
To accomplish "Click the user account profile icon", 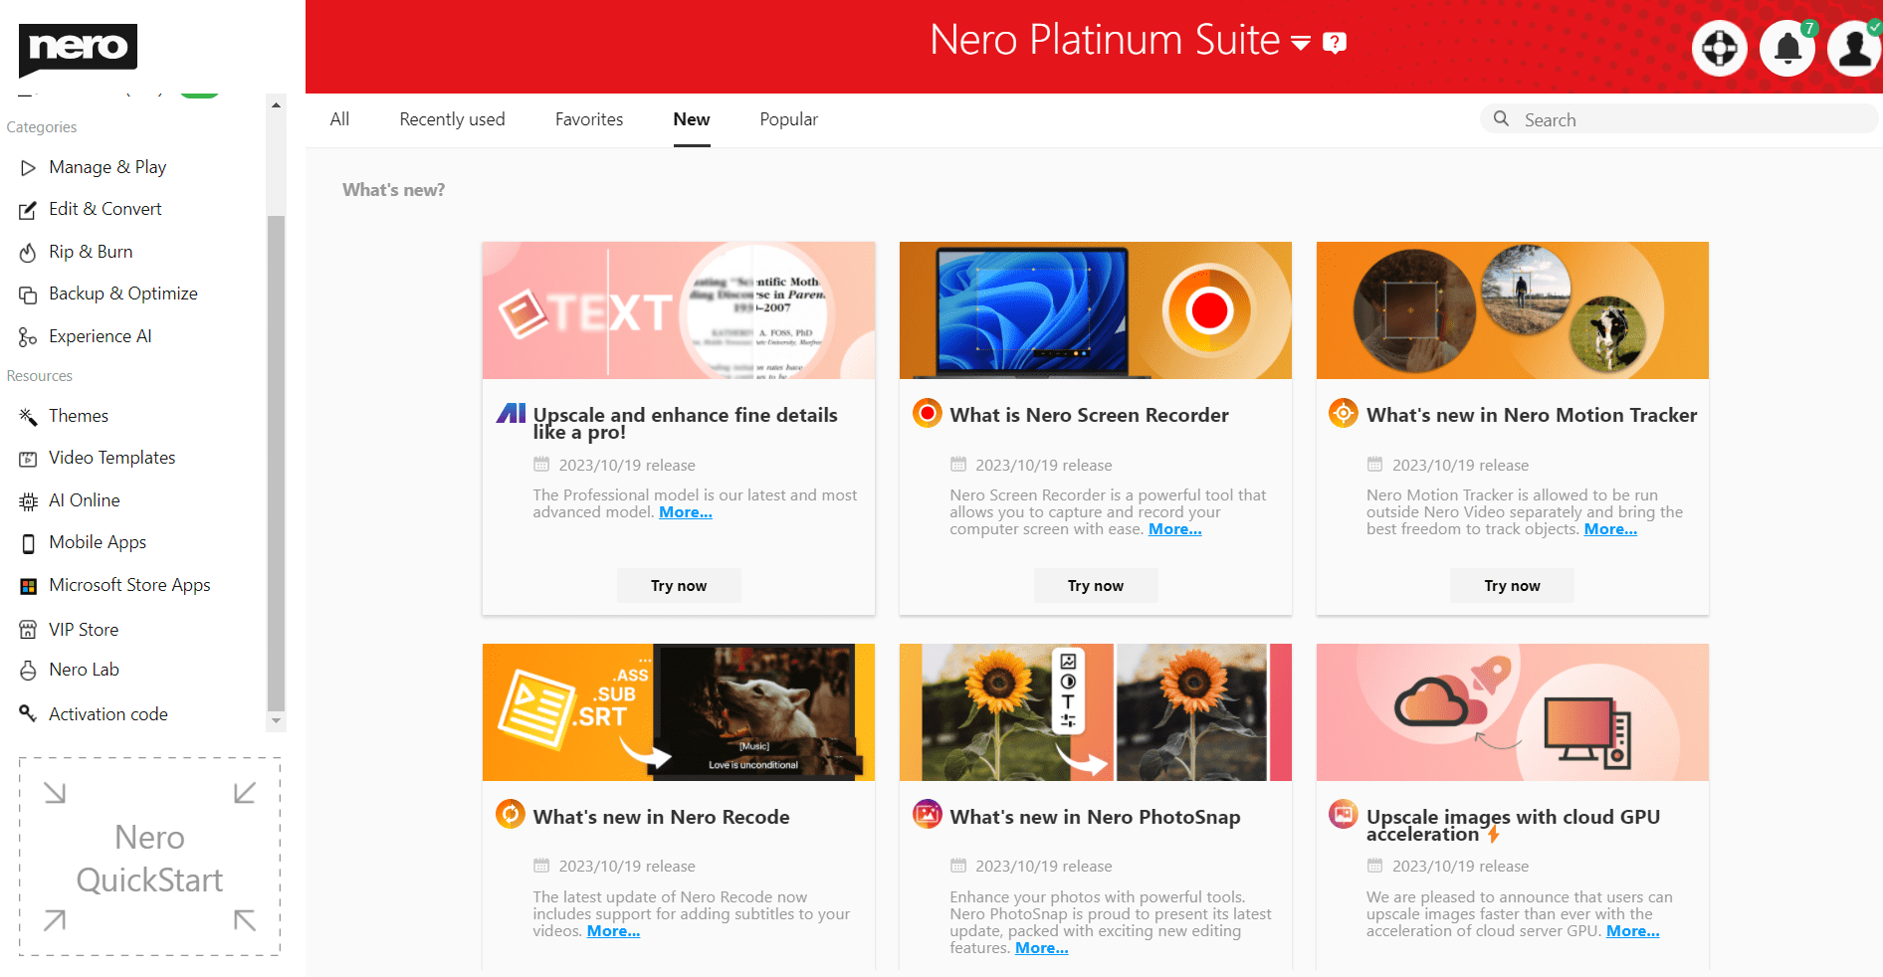I will point(1854,48).
